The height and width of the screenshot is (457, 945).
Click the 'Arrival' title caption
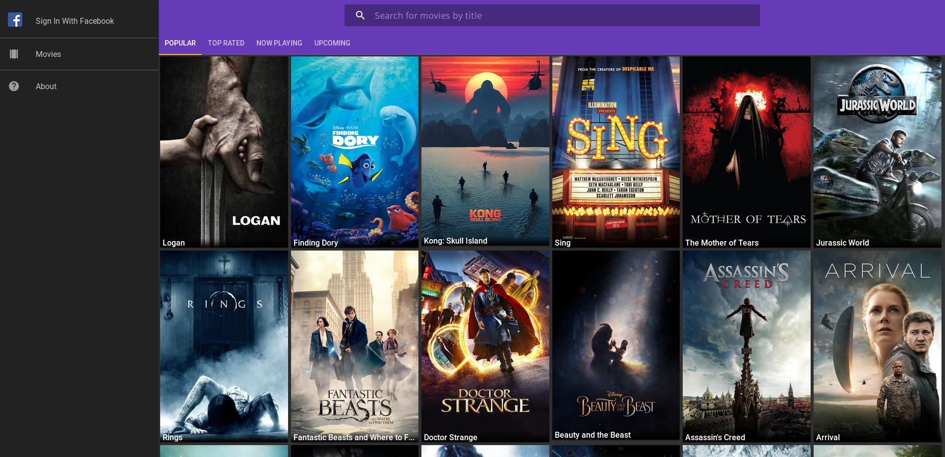(x=828, y=437)
